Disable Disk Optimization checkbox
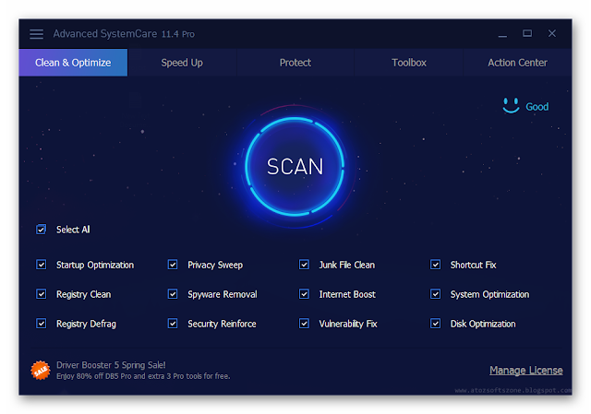This screenshot has height=414, width=591. (435, 324)
